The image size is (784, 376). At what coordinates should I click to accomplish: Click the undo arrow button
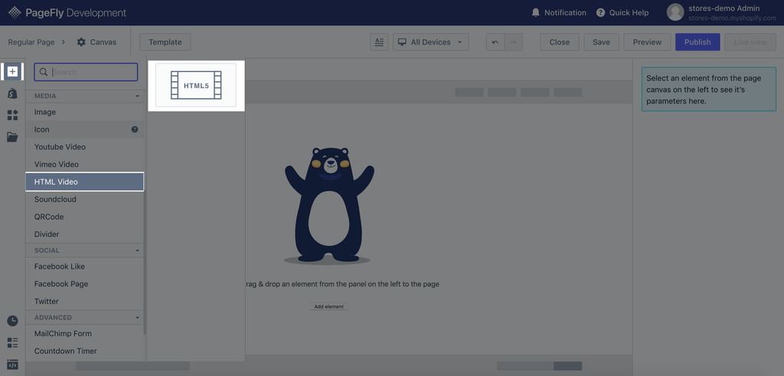[x=495, y=42]
